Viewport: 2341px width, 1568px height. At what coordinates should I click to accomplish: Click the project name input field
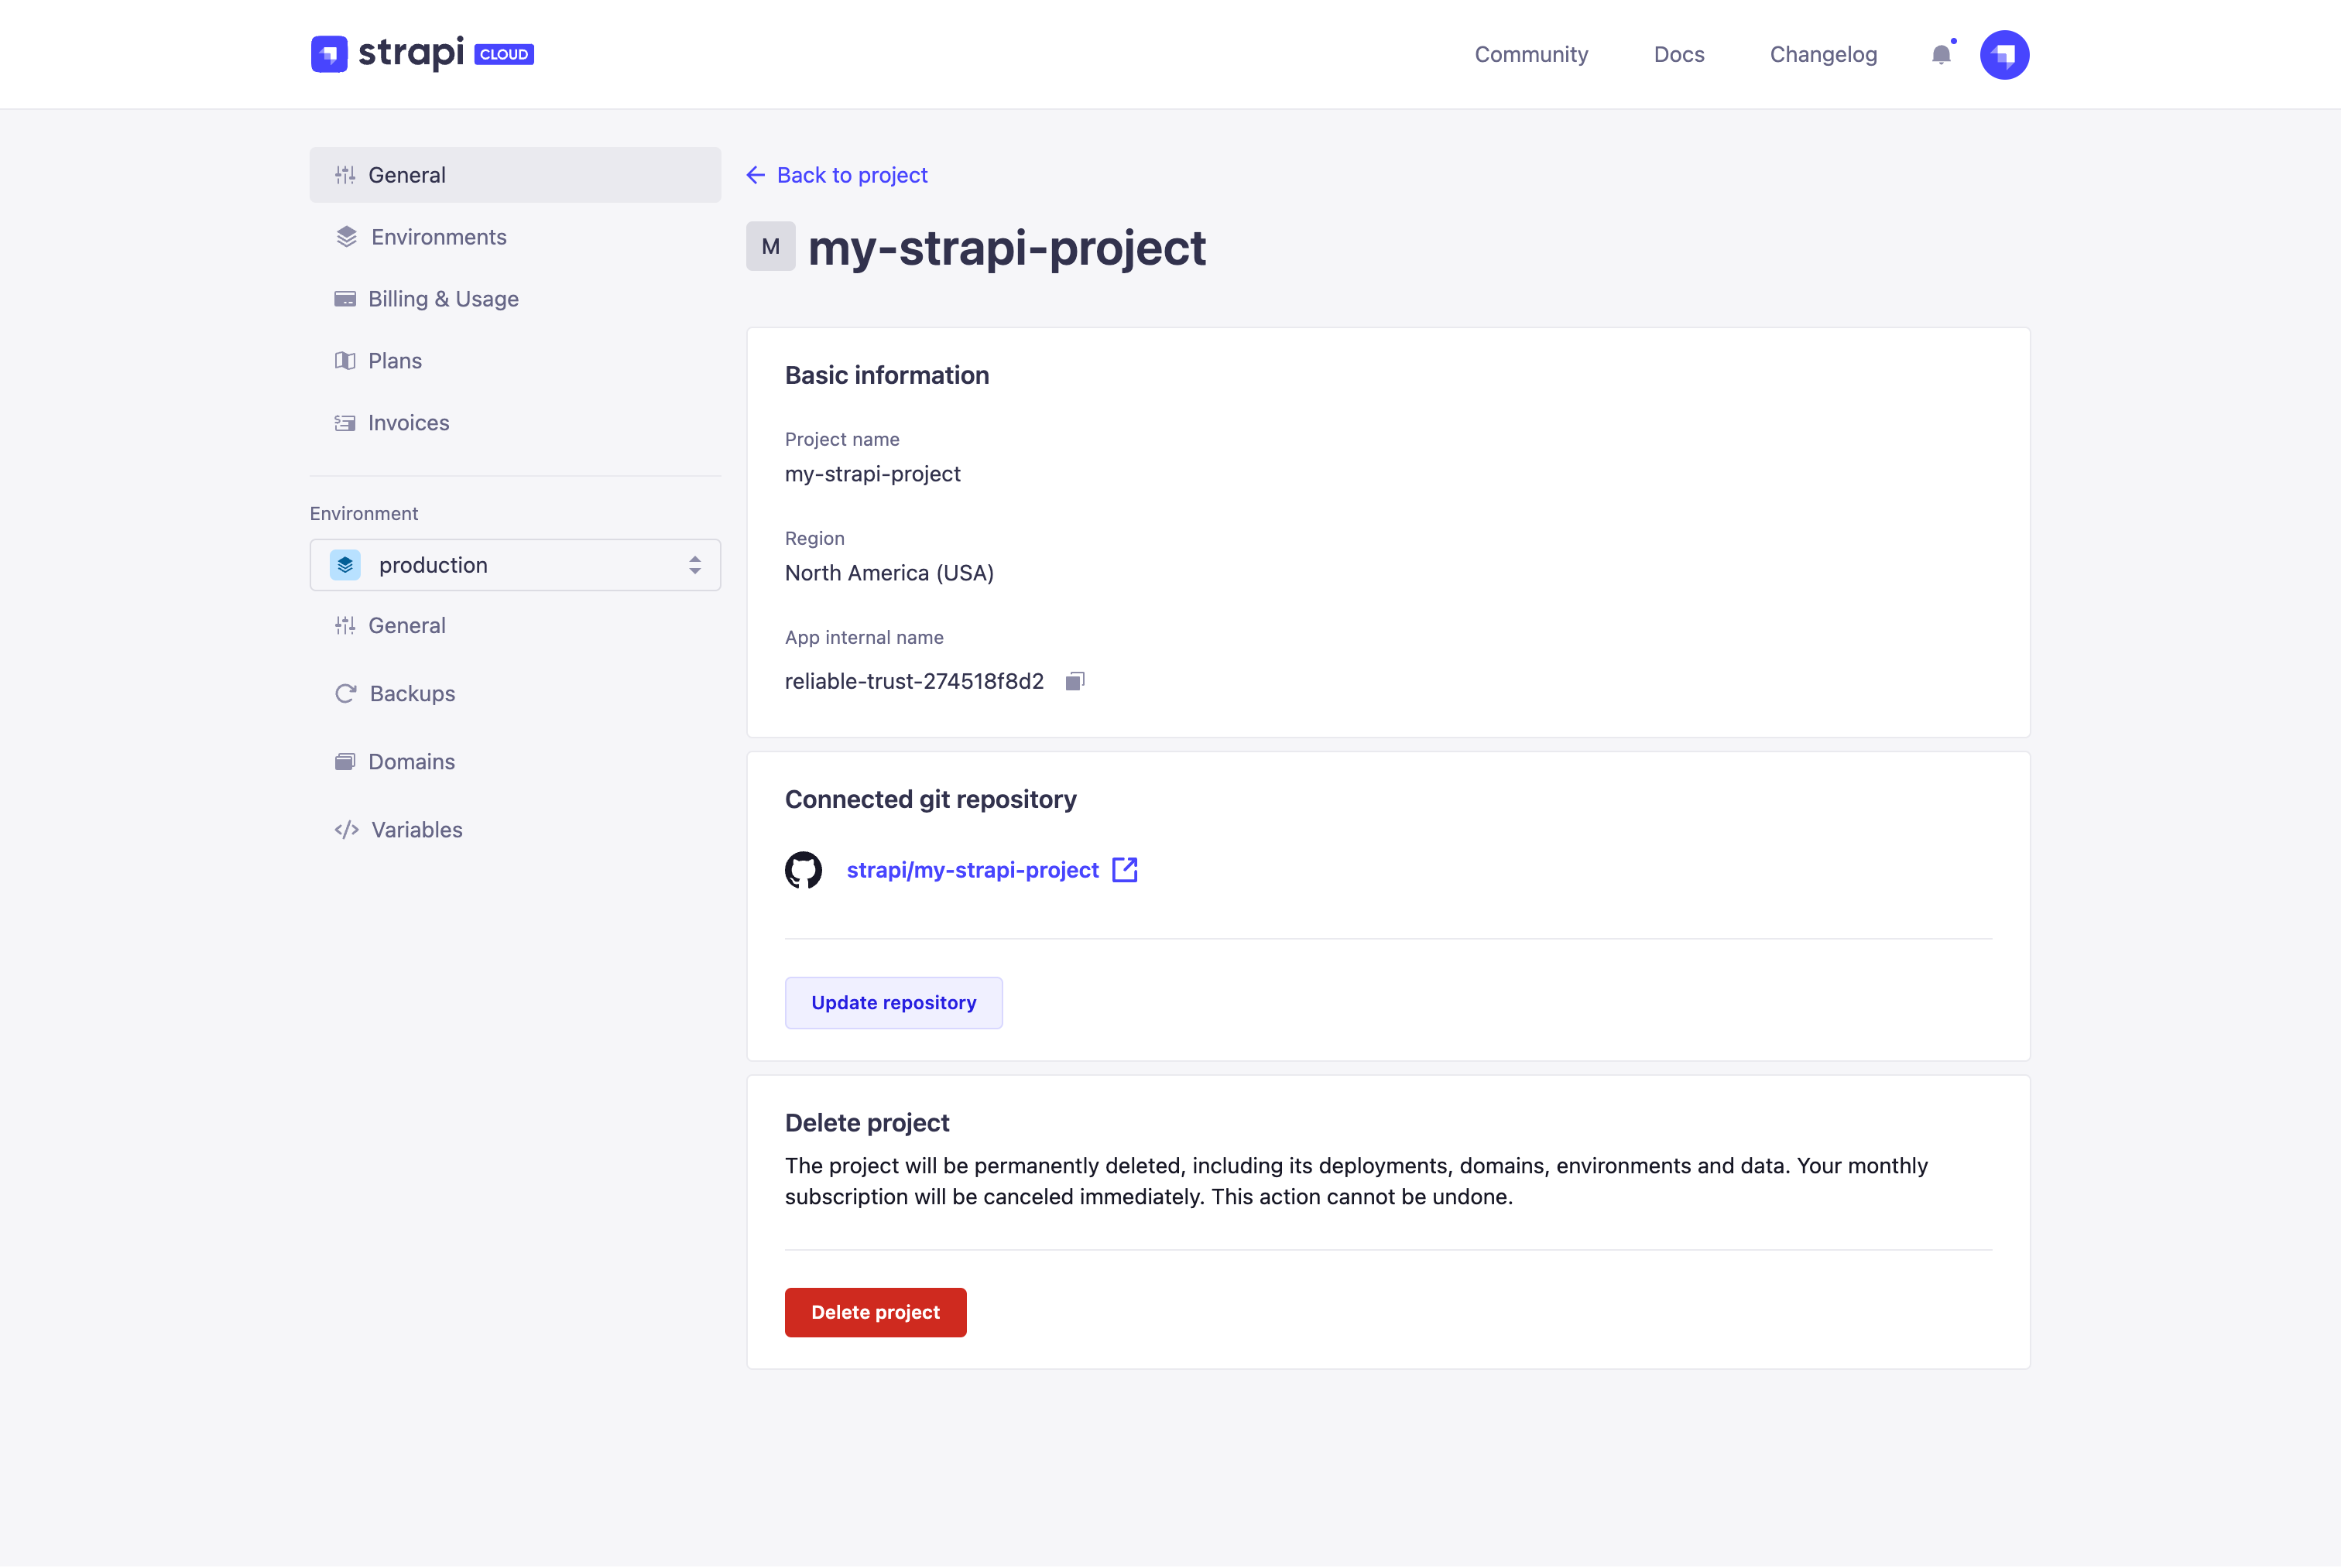click(x=873, y=473)
